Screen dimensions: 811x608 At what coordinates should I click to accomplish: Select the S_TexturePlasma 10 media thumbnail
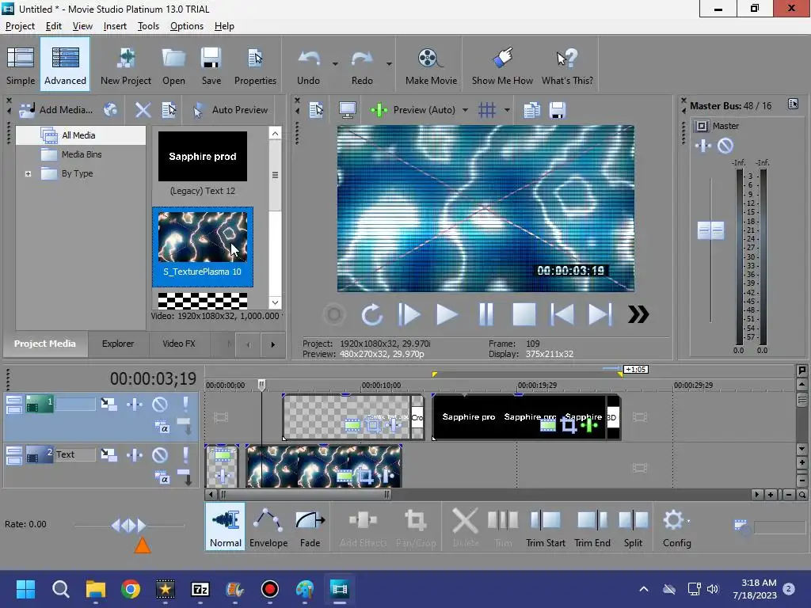click(202, 247)
